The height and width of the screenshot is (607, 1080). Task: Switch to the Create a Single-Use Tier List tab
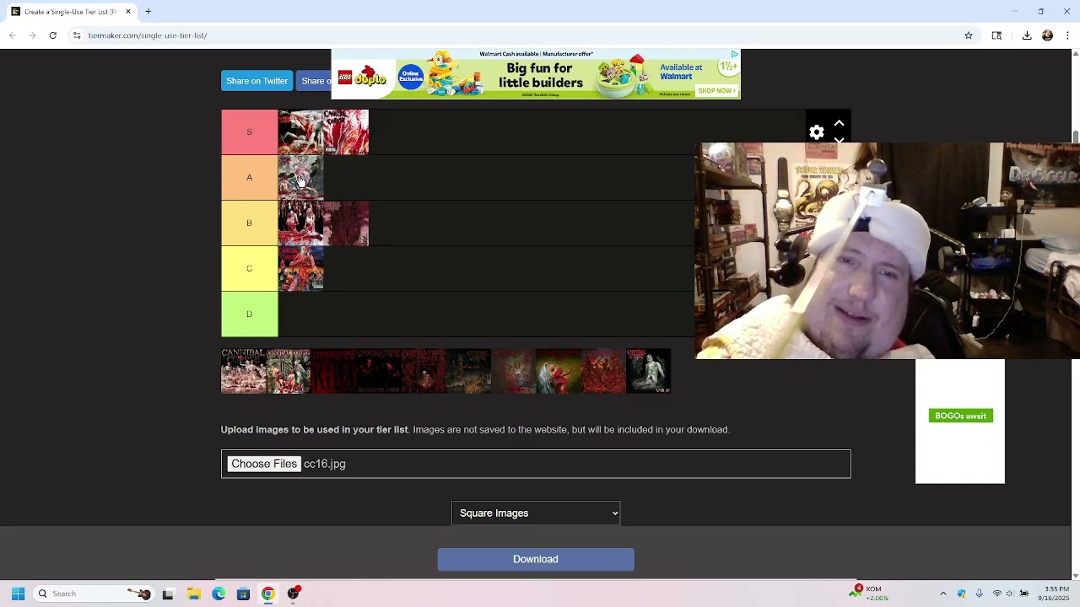[x=69, y=12]
